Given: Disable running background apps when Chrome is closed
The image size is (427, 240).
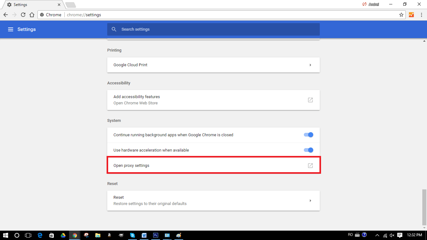Looking at the screenshot, I should pos(308,135).
